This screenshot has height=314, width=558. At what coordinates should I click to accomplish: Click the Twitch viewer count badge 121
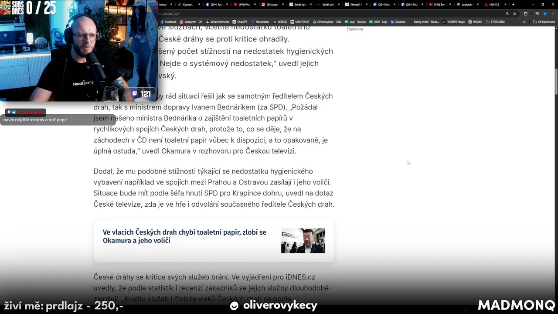tap(142, 94)
